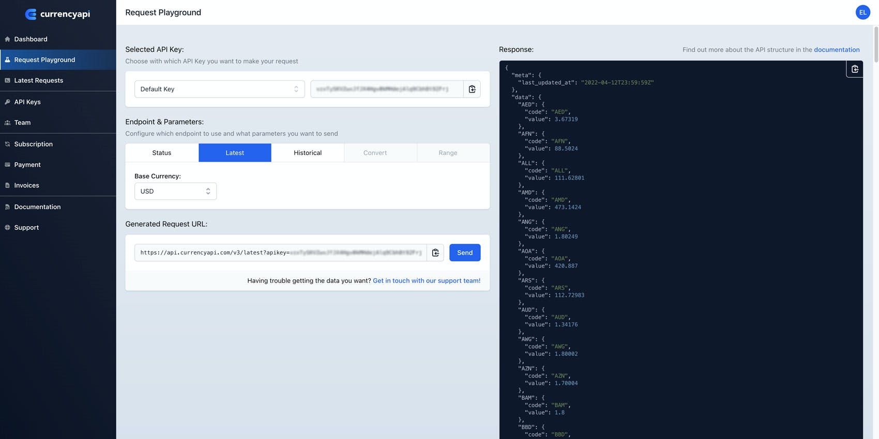Click the currencyapi logo
This screenshot has width=879, height=439.
[57, 14]
